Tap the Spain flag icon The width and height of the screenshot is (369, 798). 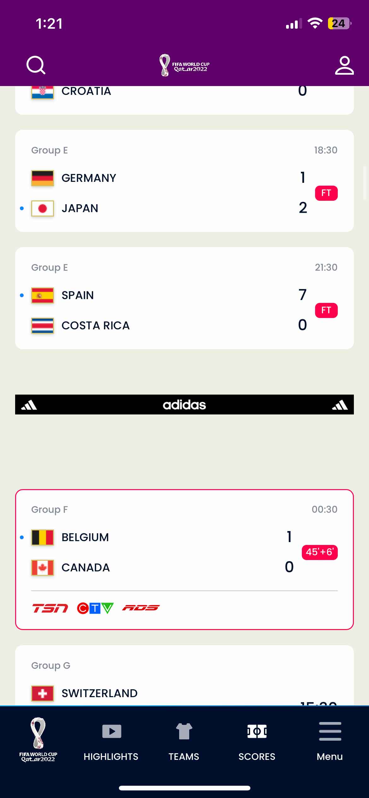coord(43,295)
